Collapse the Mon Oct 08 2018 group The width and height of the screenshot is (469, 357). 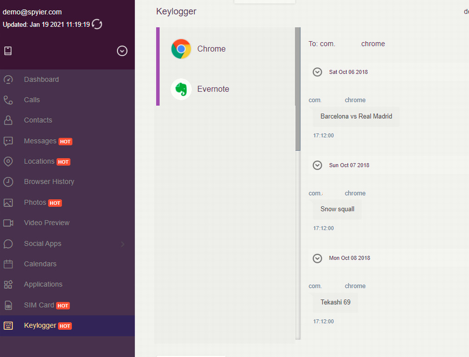point(317,258)
